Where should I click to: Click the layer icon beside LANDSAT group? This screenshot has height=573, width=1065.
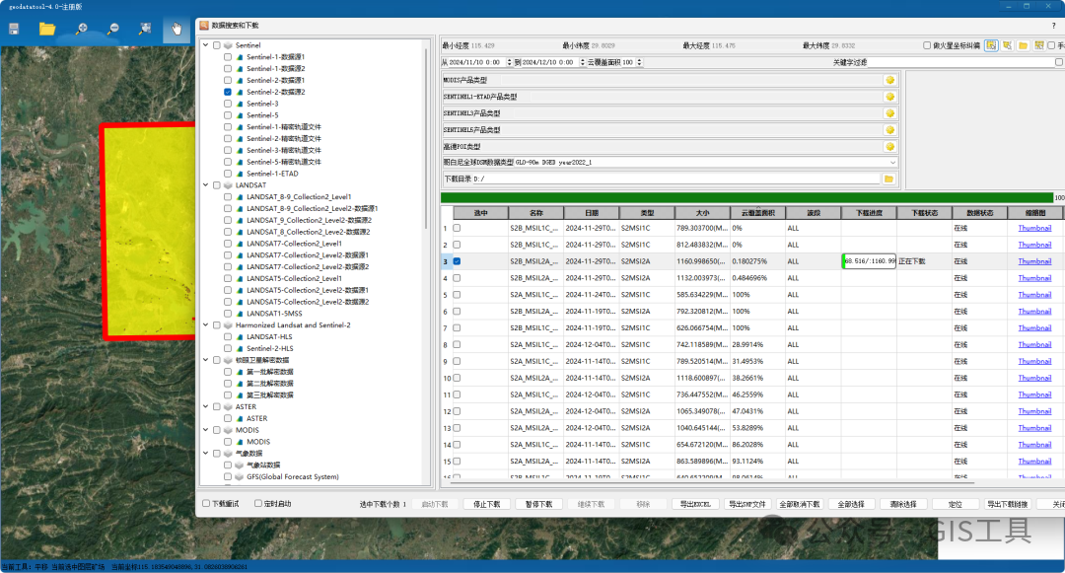[x=228, y=185]
